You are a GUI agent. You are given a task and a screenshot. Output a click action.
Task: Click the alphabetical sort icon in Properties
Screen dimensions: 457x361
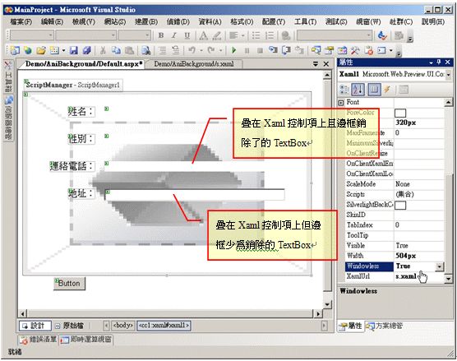point(358,90)
